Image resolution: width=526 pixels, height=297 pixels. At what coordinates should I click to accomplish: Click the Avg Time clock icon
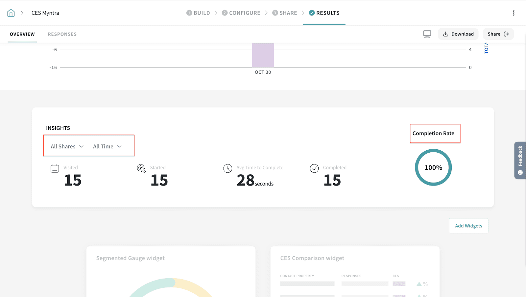[x=228, y=168]
